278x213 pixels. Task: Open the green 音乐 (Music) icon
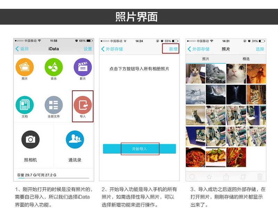54,67
